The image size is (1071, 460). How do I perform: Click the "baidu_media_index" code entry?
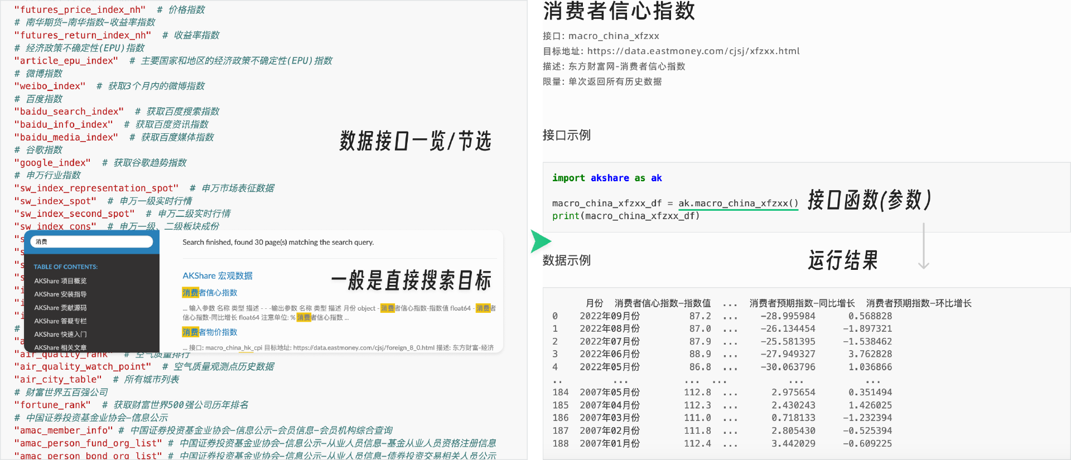[x=66, y=137]
